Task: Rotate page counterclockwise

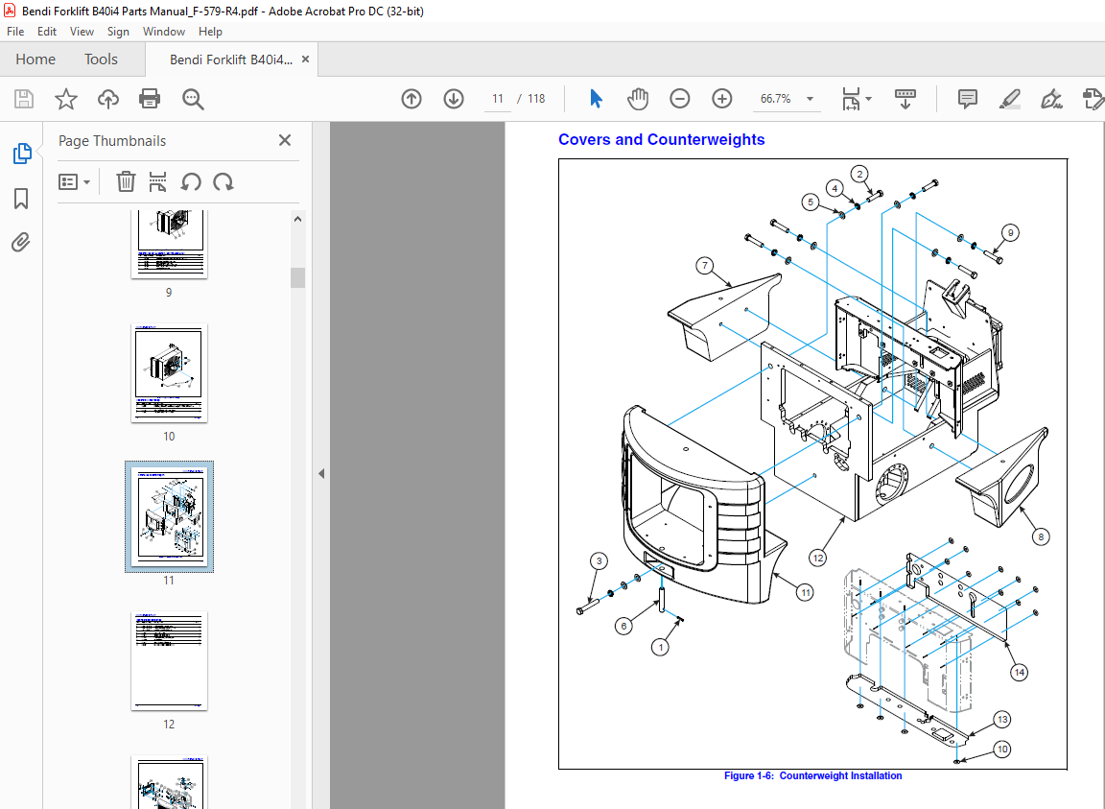Action: coord(191,182)
